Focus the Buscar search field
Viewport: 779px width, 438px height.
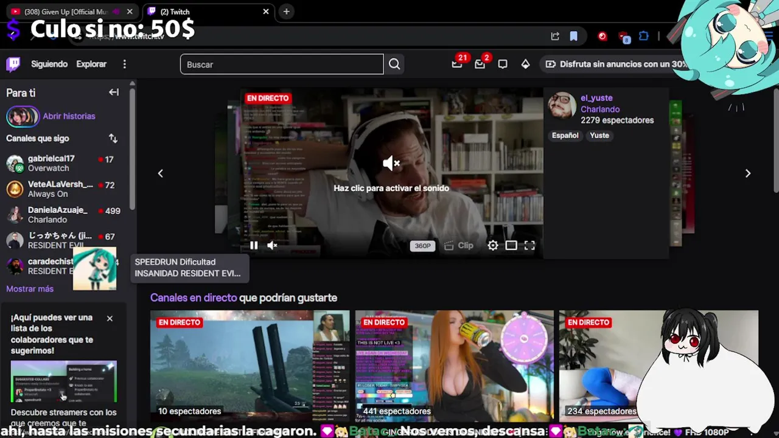click(x=282, y=64)
